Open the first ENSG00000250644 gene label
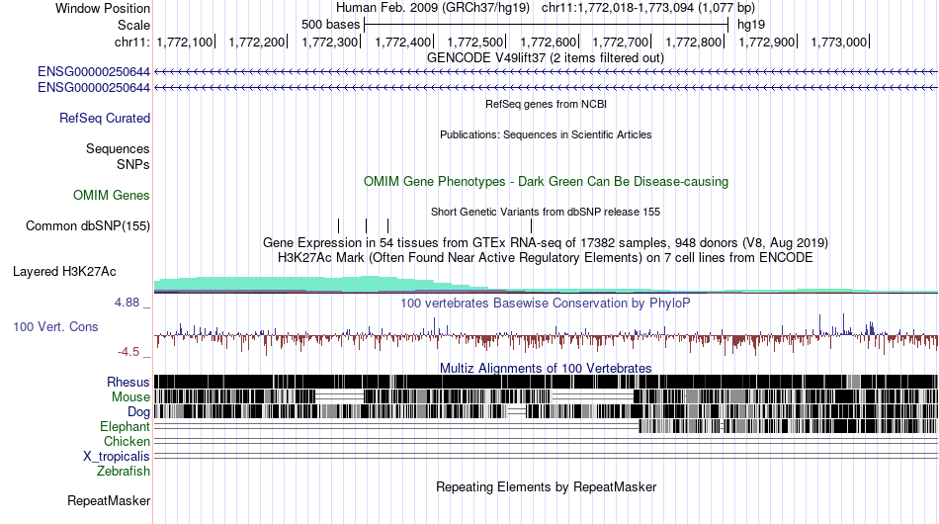939x524 pixels. [94, 72]
